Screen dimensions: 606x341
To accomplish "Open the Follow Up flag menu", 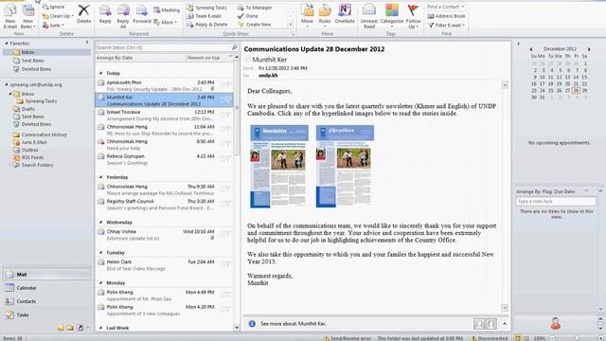I will coord(413,17).
